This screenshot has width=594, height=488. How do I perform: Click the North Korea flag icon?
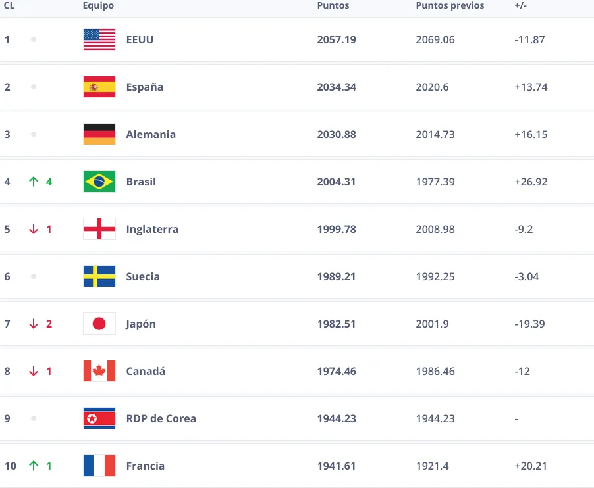click(99, 418)
